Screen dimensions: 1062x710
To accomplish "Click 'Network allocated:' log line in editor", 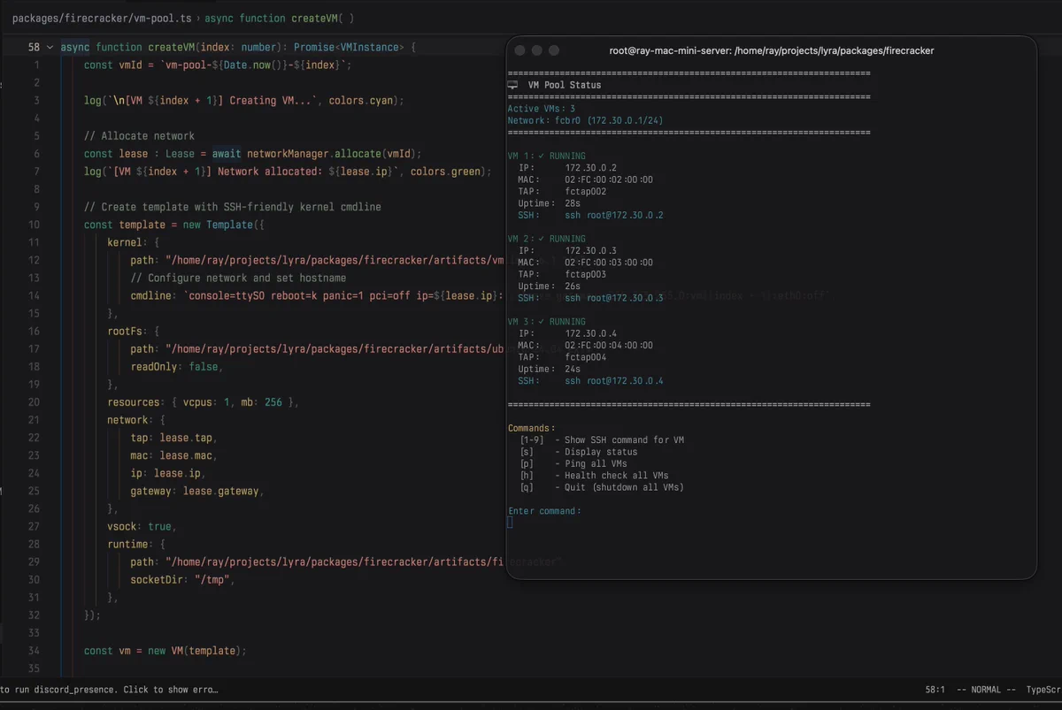I will pyautogui.click(x=288, y=172).
